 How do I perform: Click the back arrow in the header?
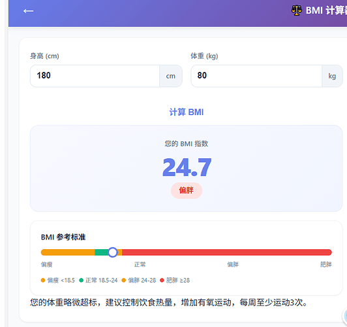[28, 10]
